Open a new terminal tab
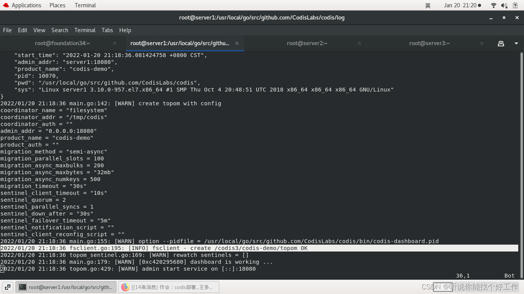 (x=501, y=43)
